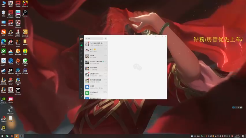
Task: Open the Among Us desktop shortcut
Action: coord(25,4)
